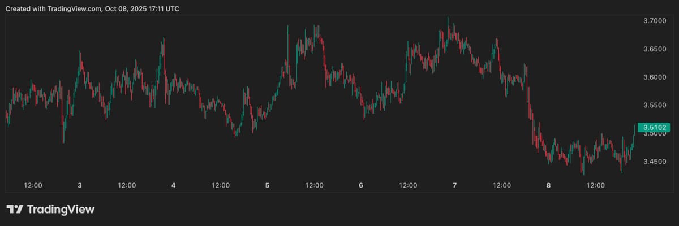This screenshot has height=226, width=679.
Task: Click the TradingView logo icon
Action: pyautogui.click(x=15, y=210)
